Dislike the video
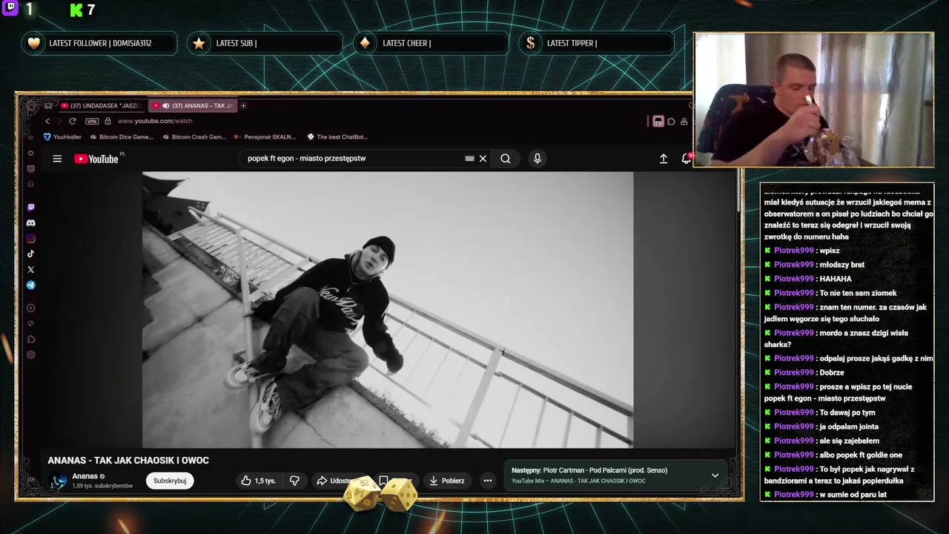This screenshot has width=949, height=534. point(294,481)
